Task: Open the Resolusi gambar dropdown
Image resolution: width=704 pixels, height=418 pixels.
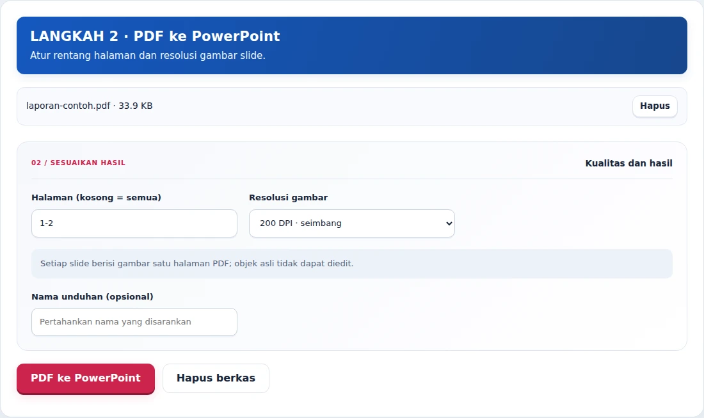Action: (x=352, y=223)
